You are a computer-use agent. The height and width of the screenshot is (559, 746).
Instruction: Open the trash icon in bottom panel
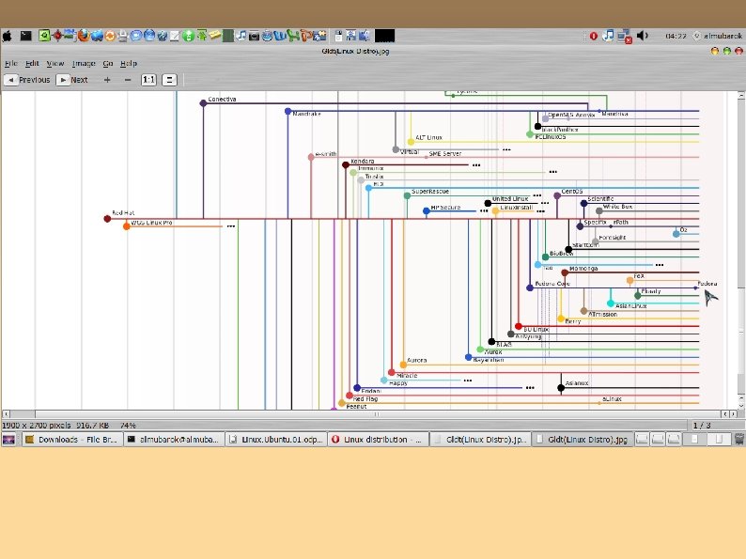point(738,439)
